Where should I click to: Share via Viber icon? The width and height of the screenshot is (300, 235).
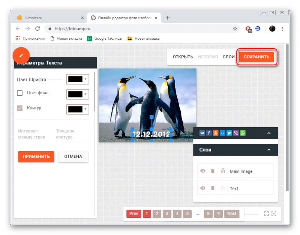tap(236, 133)
